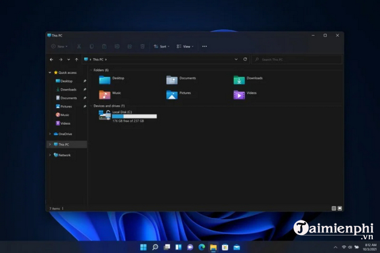Expand the OneDrive tree node
The height and width of the screenshot is (253, 380).
[50, 134]
